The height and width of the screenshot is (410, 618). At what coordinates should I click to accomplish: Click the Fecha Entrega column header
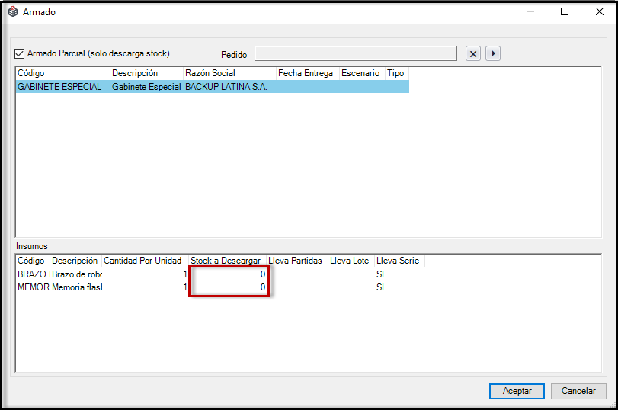click(307, 73)
